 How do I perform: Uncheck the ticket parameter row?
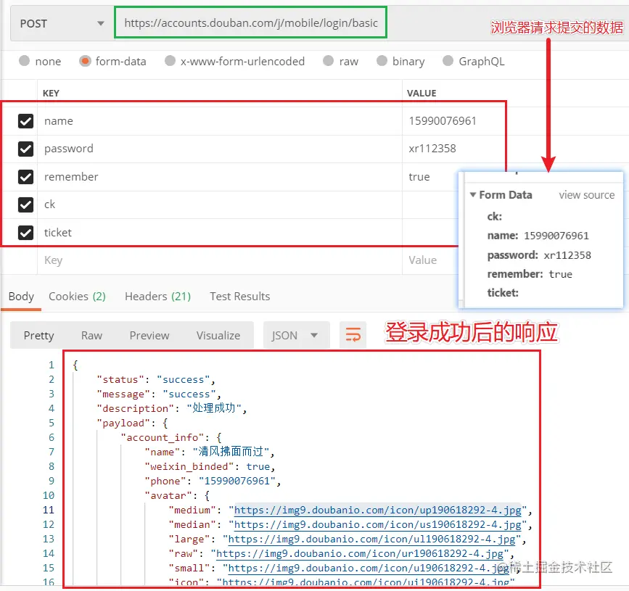pyautogui.click(x=25, y=233)
